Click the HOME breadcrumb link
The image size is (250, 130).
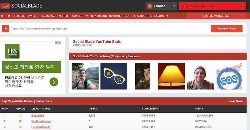(x=76, y=45)
